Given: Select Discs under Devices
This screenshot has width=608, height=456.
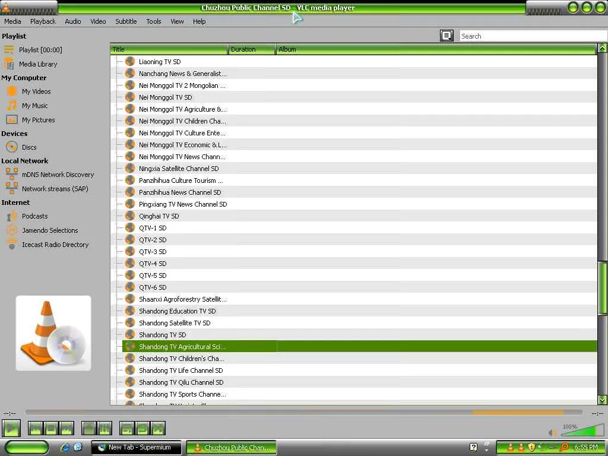Looking at the screenshot, I should pyautogui.click(x=29, y=147).
